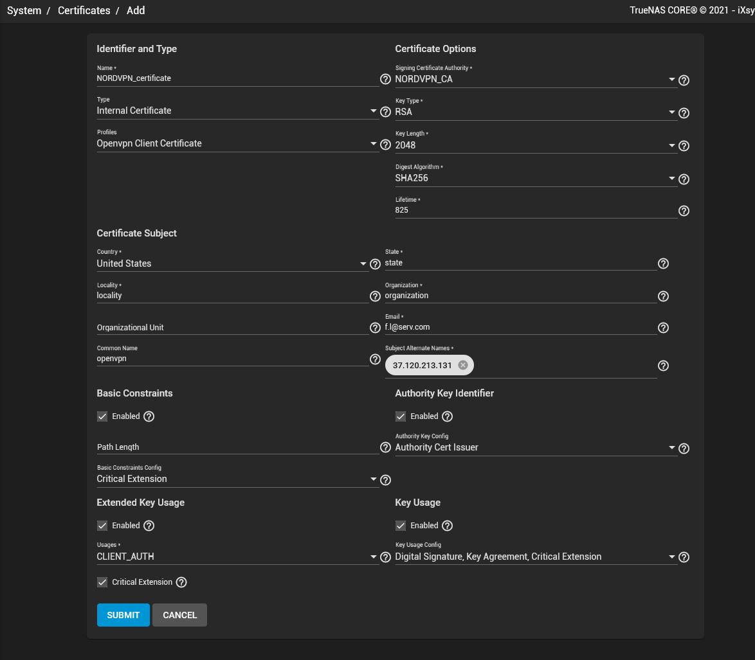Open Signing Certificate Authority dropdown
This screenshot has width=755, height=660.
coord(536,80)
